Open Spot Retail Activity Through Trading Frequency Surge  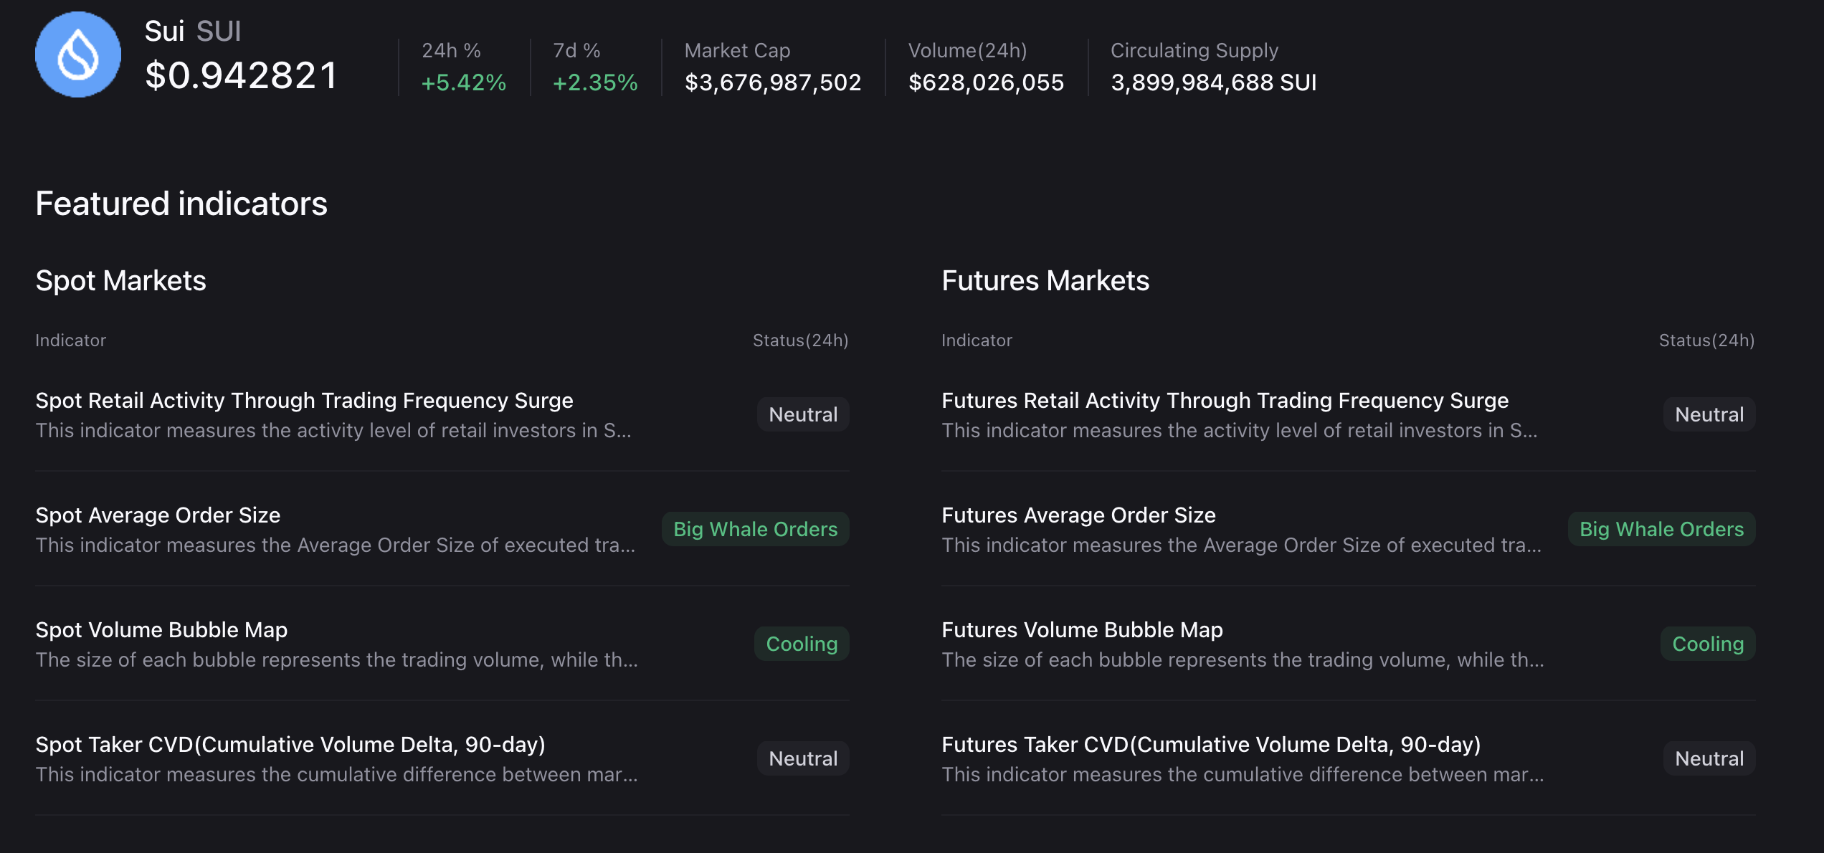pos(304,401)
